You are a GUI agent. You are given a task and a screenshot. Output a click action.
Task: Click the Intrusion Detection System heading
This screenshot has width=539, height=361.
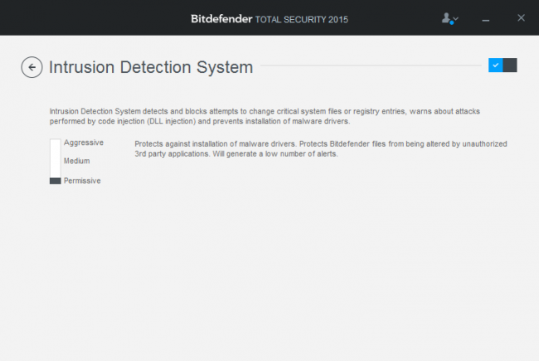coord(151,67)
